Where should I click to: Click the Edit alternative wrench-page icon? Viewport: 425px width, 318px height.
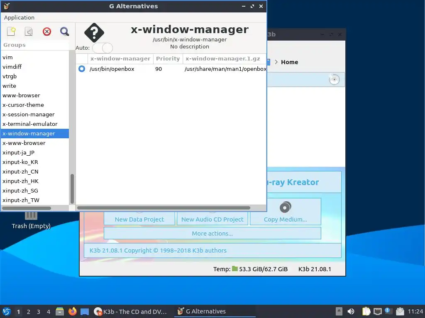[29, 31]
